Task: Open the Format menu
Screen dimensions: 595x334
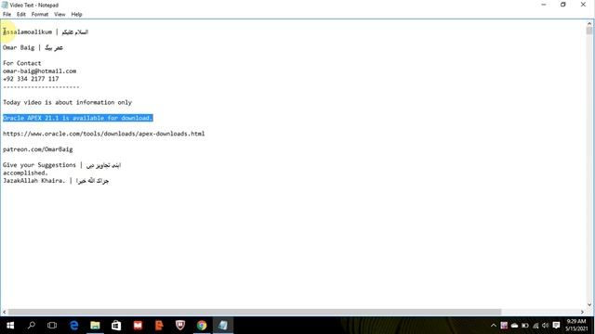Action: [40, 15]
